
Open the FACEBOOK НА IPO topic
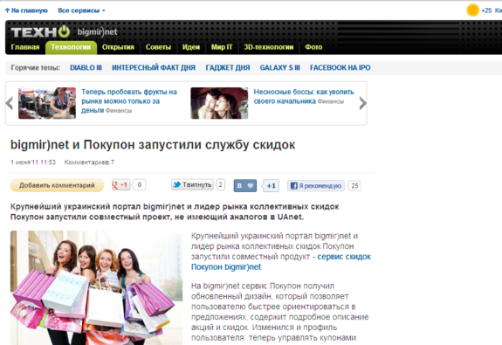coord(340,67)
